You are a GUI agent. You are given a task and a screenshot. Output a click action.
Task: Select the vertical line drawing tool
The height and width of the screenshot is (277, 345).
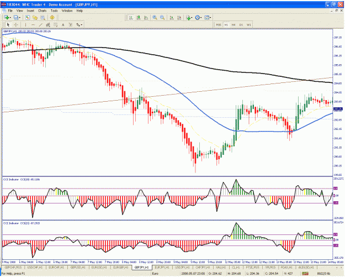(x=25, y=25)
